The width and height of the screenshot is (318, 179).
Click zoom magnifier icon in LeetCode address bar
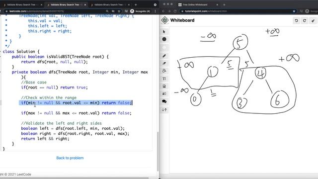coord(107,11)
